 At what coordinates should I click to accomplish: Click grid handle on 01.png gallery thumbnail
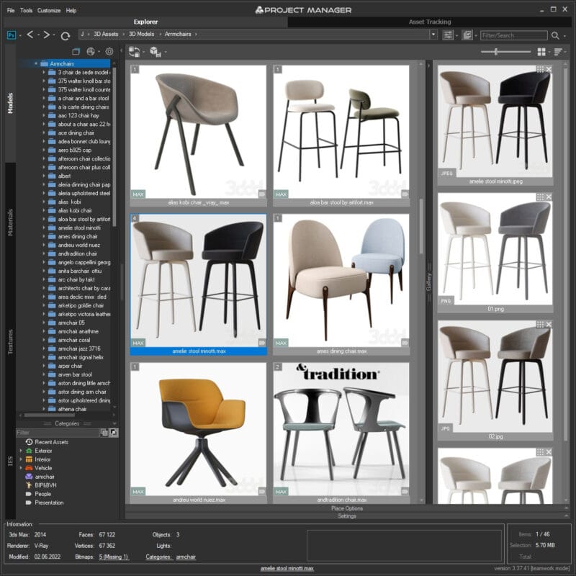point(539,197)
